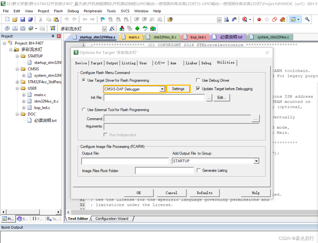This screenshot has width=318, height=243.
Task: Open Options for Target magic wand icon
Action: point(112,28)
